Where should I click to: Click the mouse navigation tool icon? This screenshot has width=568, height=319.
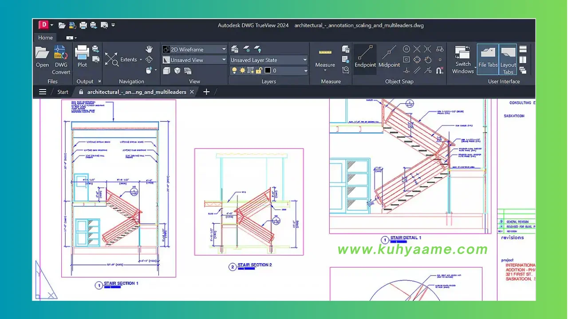[149, 70]
